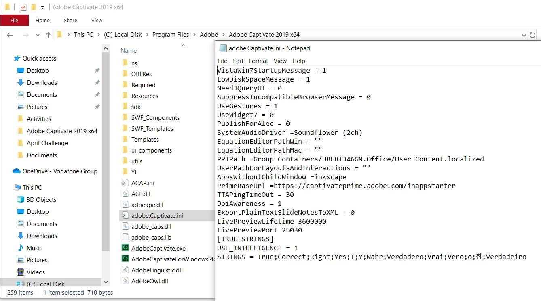Expand chevron after Program Files in breadcrumb
Image resolution: width=541 pixels, height=301 pixels.
[194, 35]
